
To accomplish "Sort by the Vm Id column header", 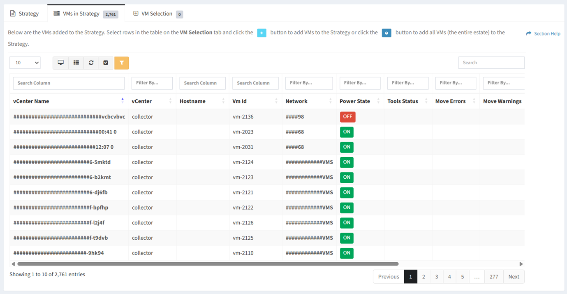I will 255,101.
